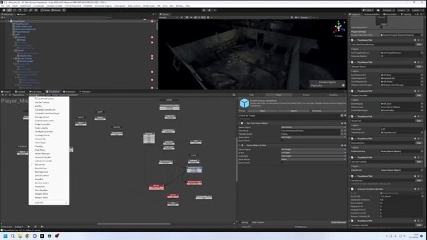Image resolution: width=427 pixels, height=240 pixels.
Task: Collapse the Health object in Hierarchy
Action: coord(13,51)
